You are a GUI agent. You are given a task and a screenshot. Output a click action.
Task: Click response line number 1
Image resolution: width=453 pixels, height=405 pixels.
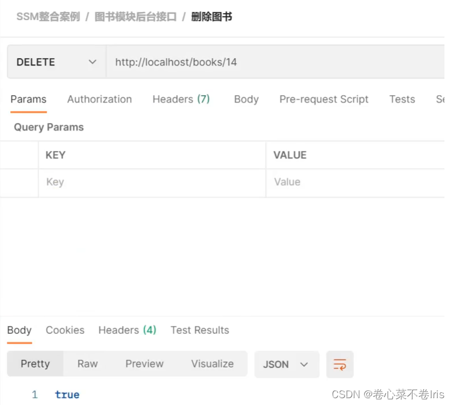click(35, 395)
